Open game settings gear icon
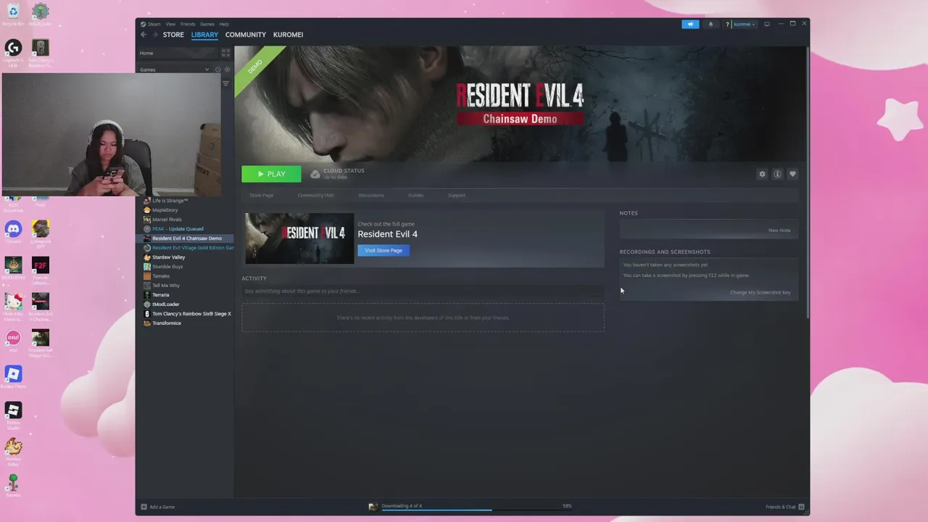 (x=762, y=174)
